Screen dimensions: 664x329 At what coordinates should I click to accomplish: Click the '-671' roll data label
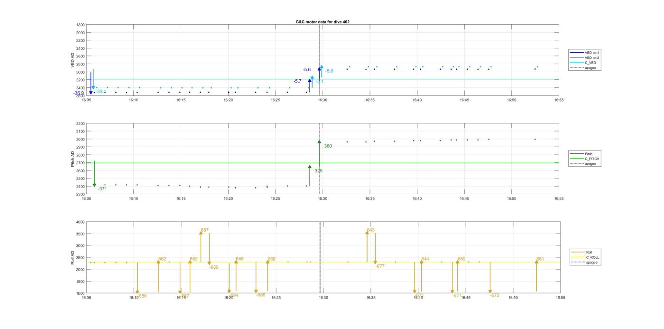coord(419,295)
